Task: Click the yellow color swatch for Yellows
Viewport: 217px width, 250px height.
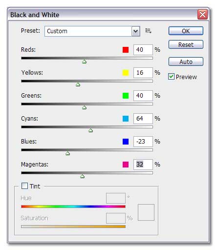Action: pos(126,73)
